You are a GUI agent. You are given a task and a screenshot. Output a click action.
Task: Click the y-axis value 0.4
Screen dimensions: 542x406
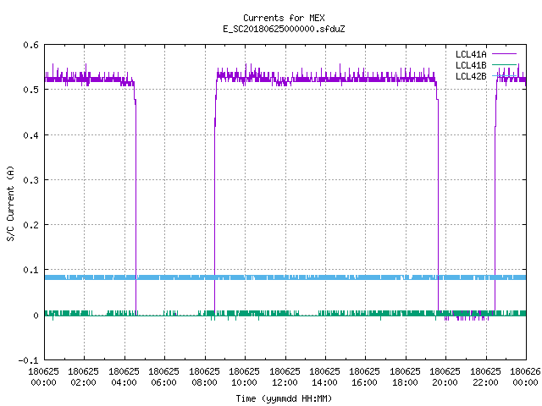tap(30, 135)
